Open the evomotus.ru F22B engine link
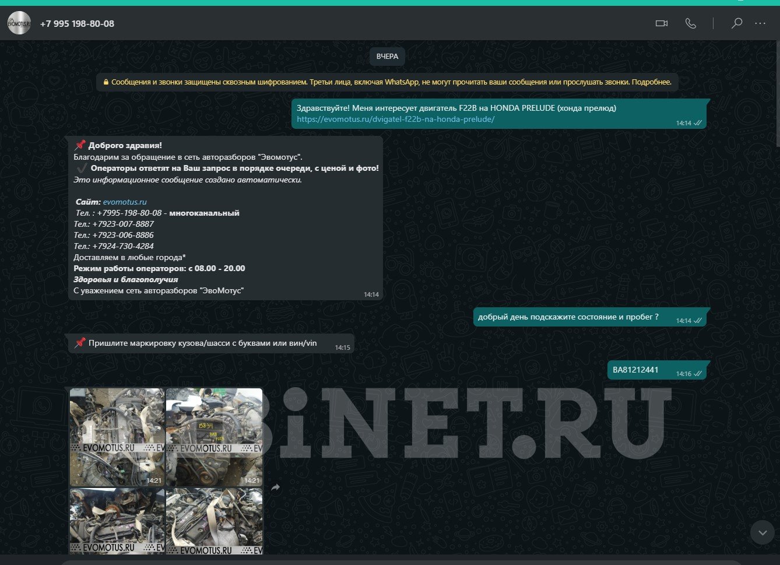 (x=395, y=119)
